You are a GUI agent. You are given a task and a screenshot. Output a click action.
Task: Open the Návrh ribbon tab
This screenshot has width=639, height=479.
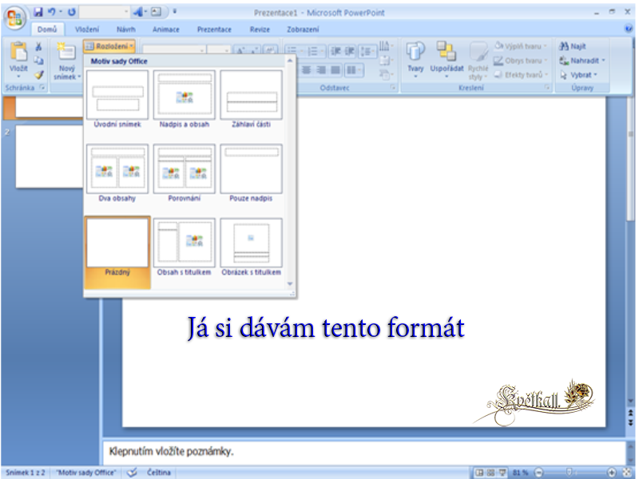(126, 30)
